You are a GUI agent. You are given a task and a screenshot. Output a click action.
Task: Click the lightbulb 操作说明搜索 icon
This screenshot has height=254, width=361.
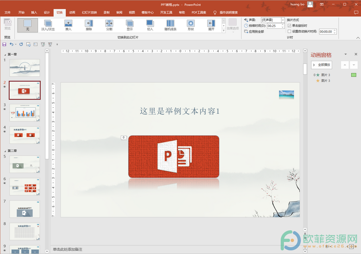point(215,13)
